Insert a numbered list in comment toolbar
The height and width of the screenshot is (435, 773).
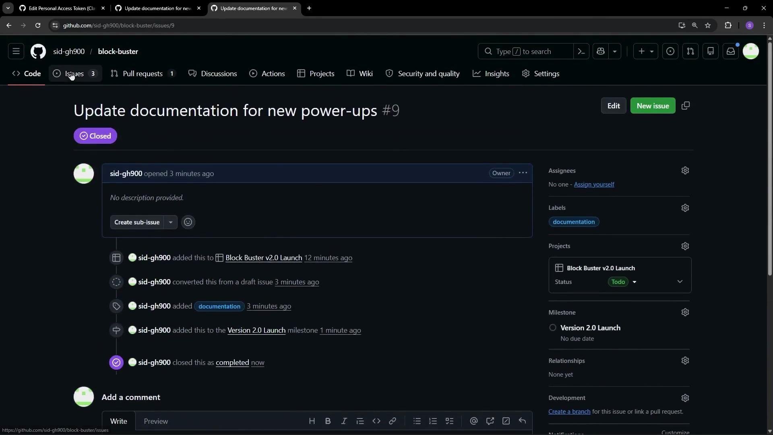point(433,421)
